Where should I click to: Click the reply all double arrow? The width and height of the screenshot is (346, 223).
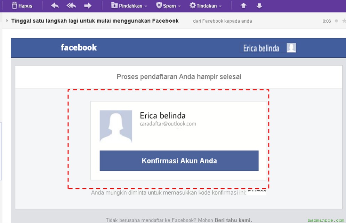[x=71, y=6]
